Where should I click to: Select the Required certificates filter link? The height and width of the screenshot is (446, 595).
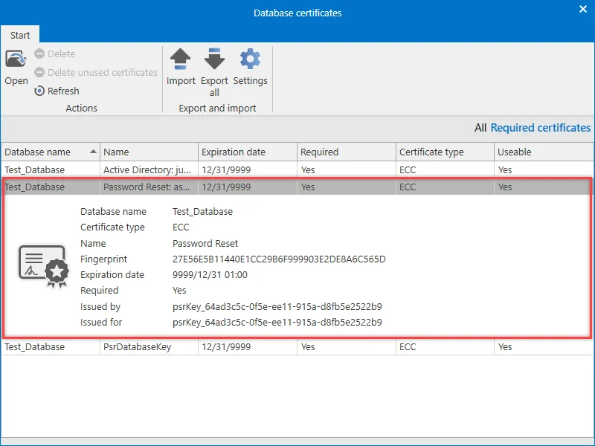pos(541,128)
